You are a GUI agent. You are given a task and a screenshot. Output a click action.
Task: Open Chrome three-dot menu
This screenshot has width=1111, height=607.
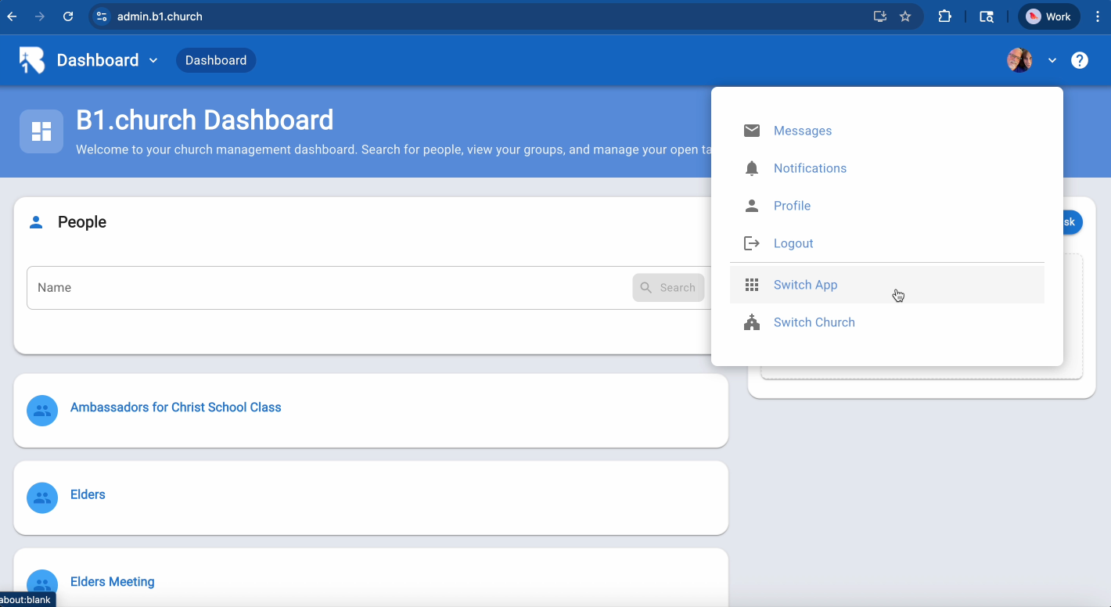(x=1098, y=16)
